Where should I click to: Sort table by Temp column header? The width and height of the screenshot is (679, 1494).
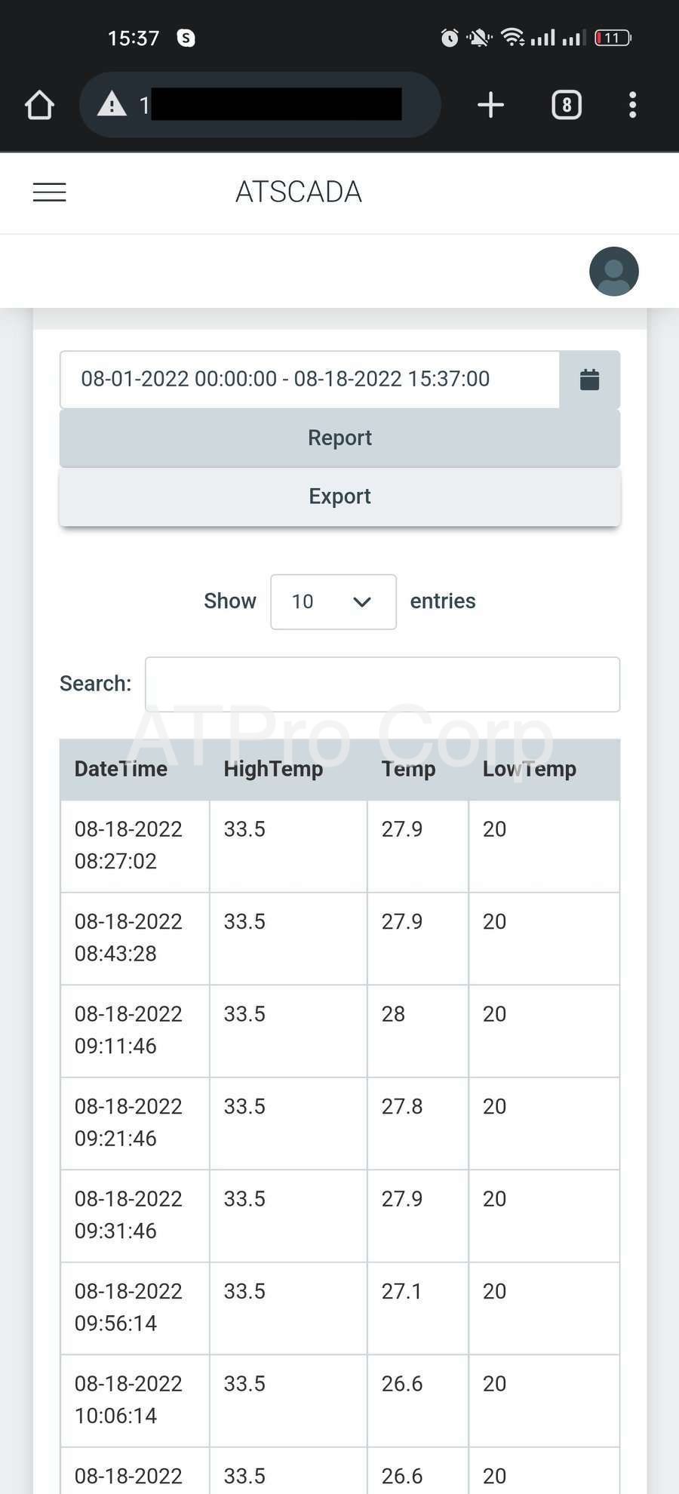[408, 769]
